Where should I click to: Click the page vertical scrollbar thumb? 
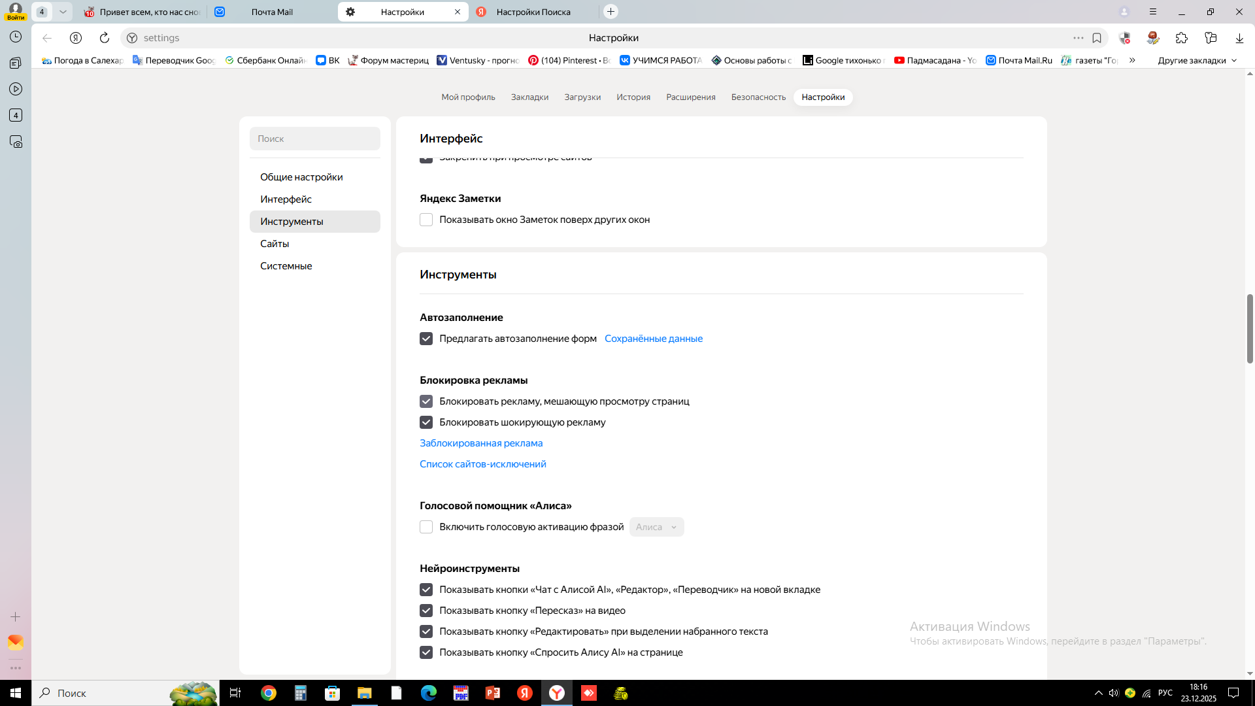1250,328
